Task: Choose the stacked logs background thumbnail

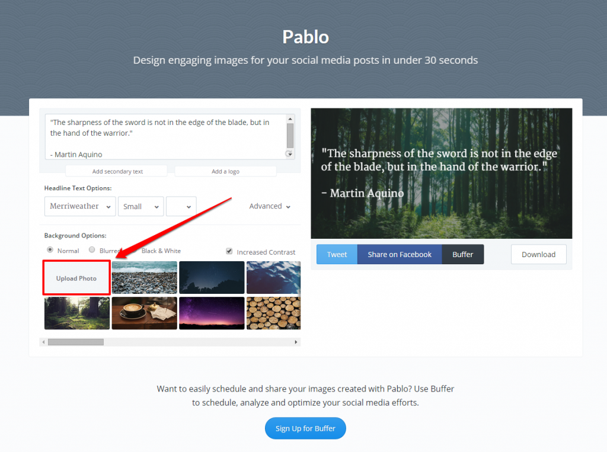Action: 273,313
